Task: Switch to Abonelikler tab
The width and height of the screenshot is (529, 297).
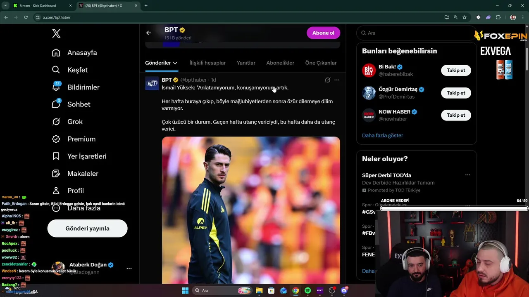Action: pyautogui.click(x=280, y=63)
